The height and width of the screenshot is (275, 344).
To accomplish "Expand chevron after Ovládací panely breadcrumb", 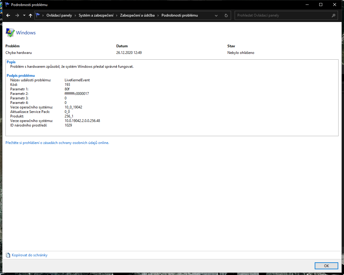I will 75,15.
